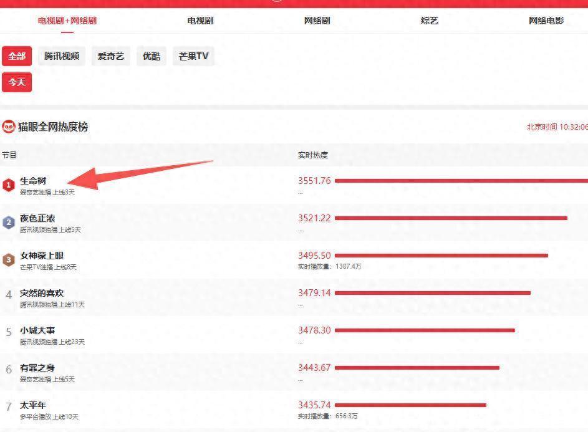
Task: Click the heat bar for 突然的喜欢
Action: (432, 293)
